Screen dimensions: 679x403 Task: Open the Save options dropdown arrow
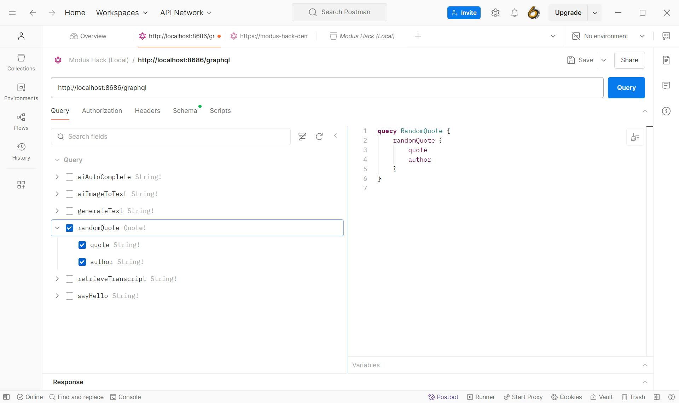tap(604, 60)
